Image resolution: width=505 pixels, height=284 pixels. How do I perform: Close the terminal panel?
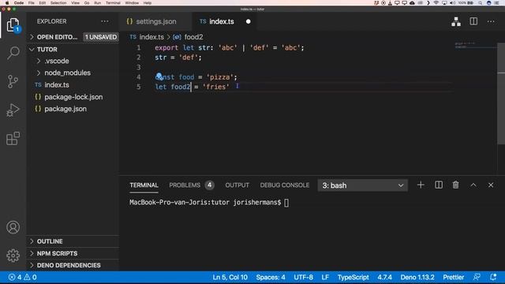click(x=491, y=185)
